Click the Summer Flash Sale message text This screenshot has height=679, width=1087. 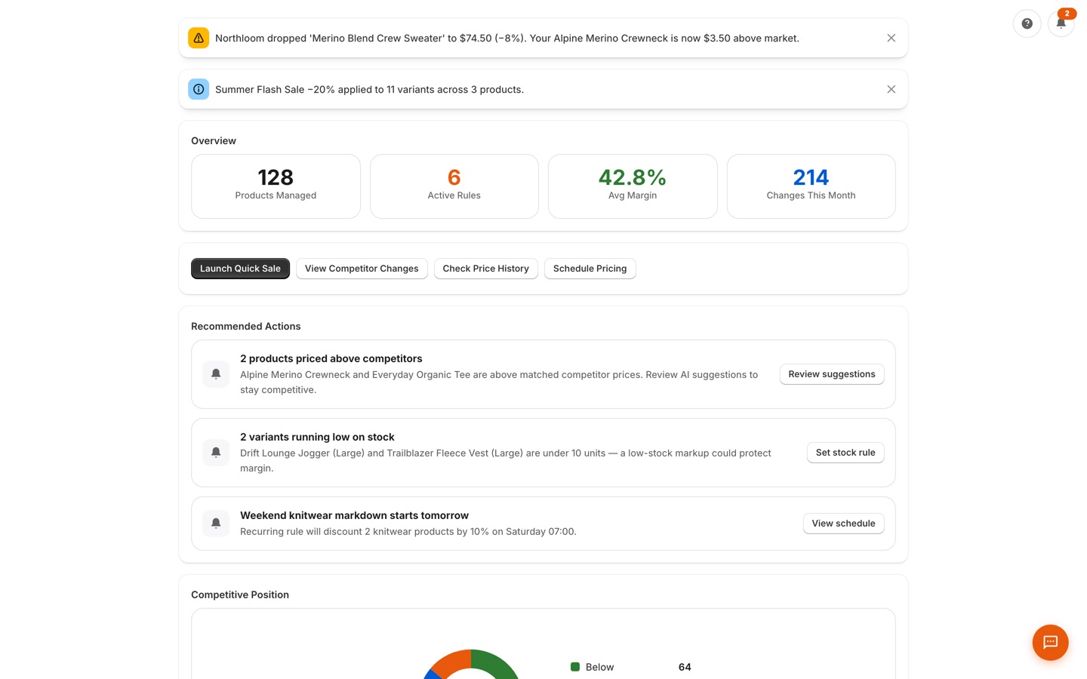click(369, 89)
